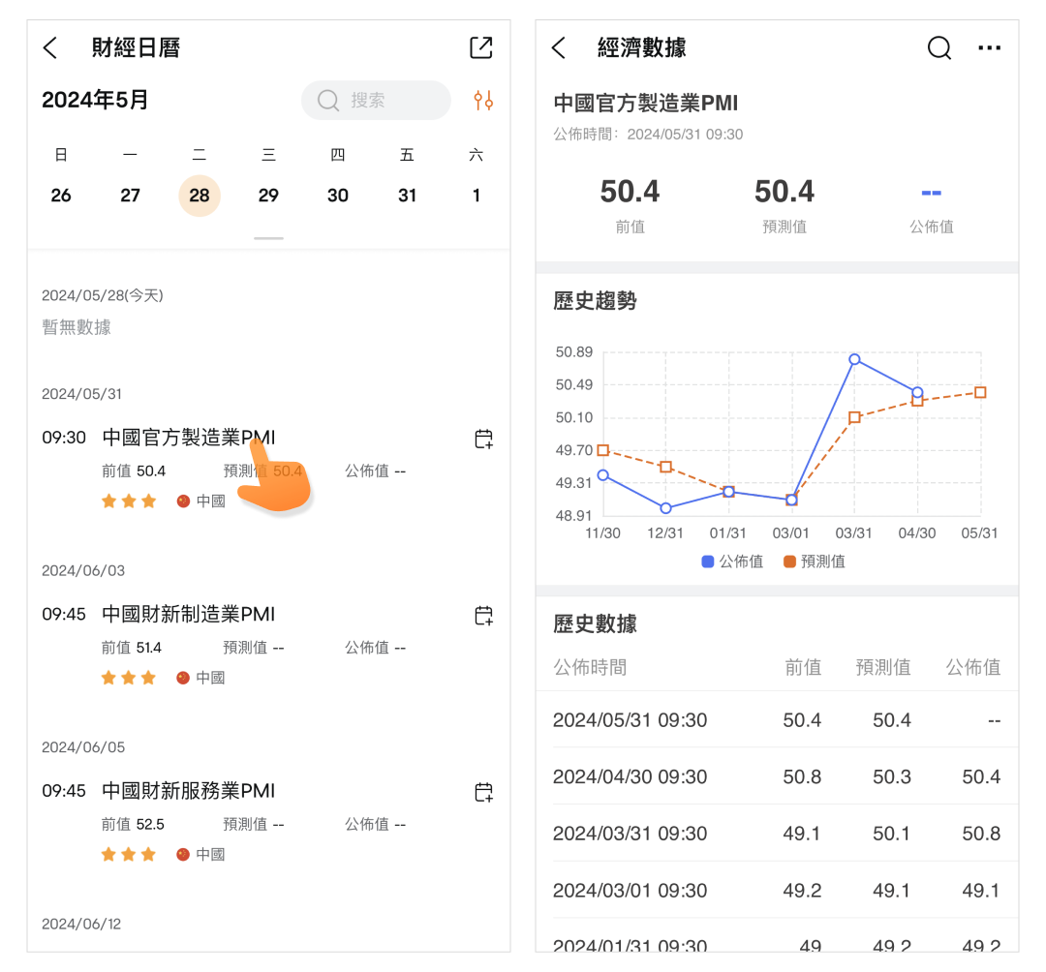
Task: Tap back arrow in 財經日曆 header
Action: pyautogui.click(x=51, y=48)
